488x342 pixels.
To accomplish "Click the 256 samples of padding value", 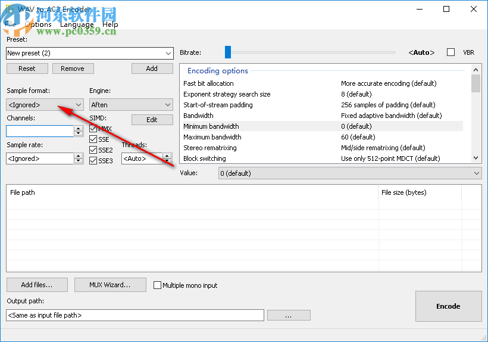I will point(388,105).
